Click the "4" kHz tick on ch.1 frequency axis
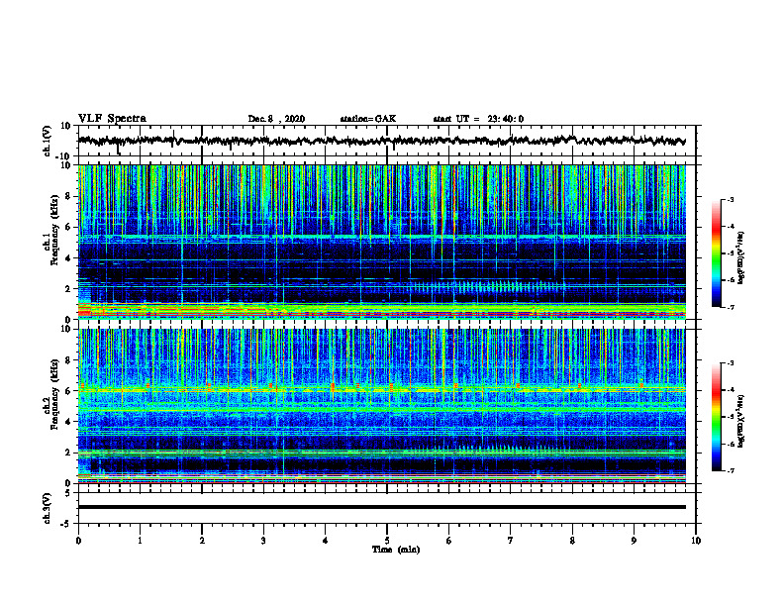 70,258
